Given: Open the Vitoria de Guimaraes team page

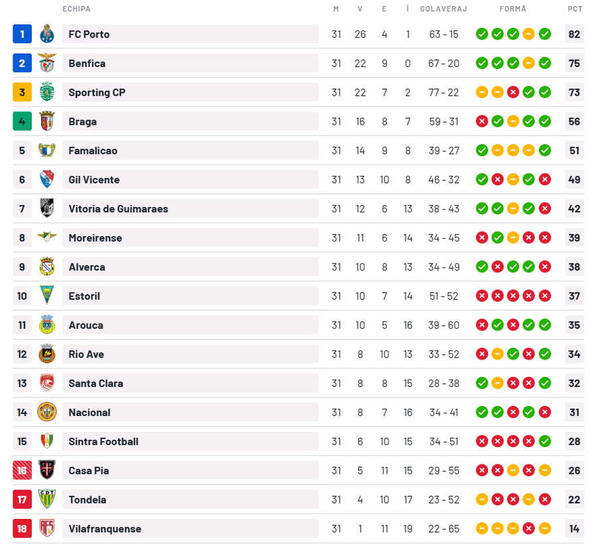Looking at the screenshot, I should tap(118, 209).
